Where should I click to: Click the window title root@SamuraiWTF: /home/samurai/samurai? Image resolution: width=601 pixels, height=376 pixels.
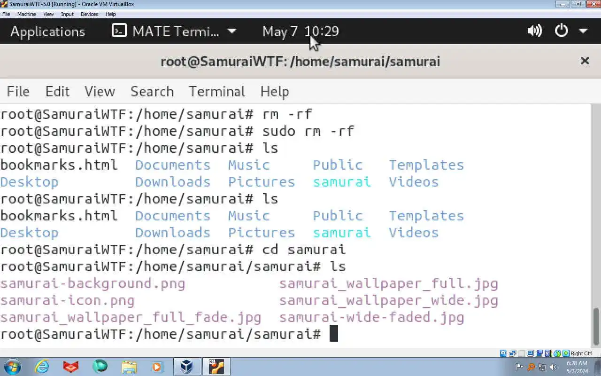[300, 62]
